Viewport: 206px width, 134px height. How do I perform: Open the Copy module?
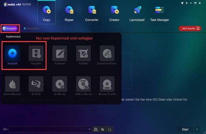click(46, 13)
